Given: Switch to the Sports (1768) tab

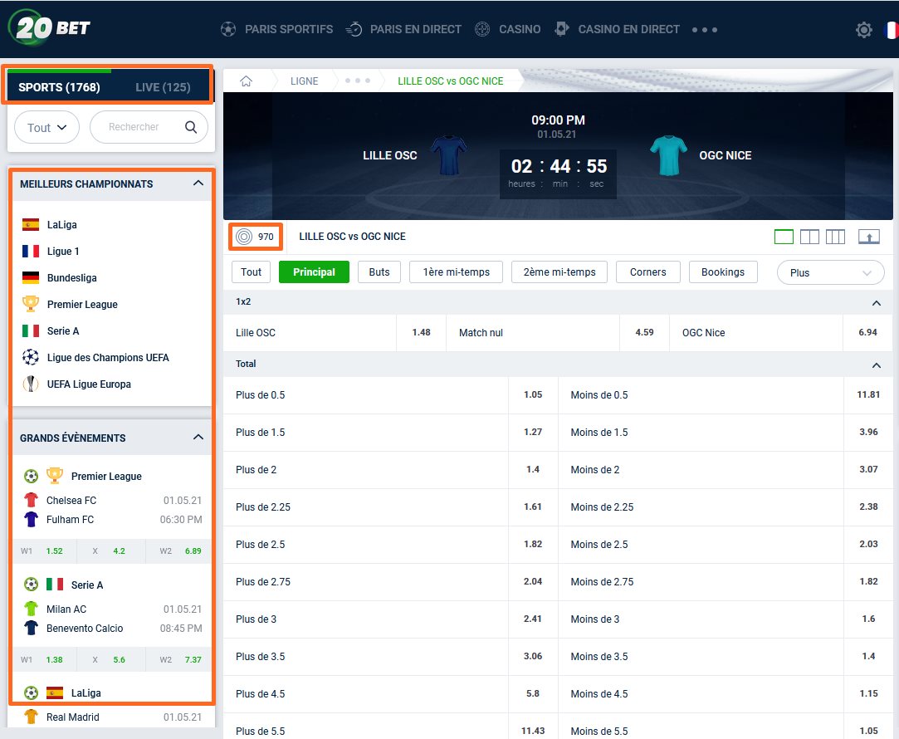Looking at the screenshot, I should tap(59, 87).
